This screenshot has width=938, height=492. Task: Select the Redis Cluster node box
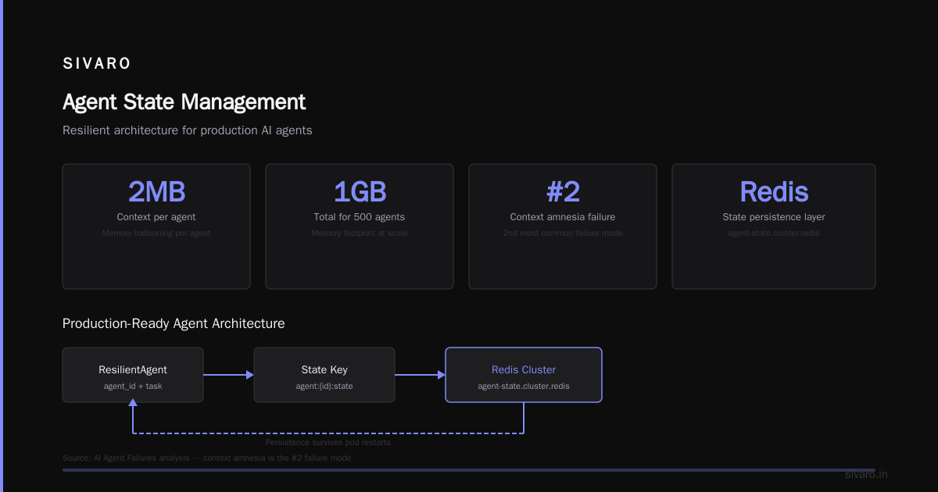pyautogui.click(x=524, y=375)
